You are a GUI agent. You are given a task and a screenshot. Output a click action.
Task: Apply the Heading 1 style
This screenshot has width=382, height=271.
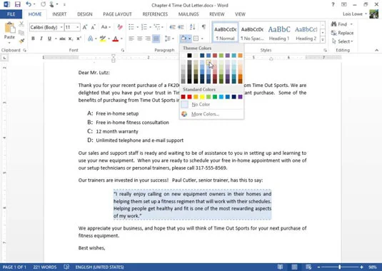point(279,33)
